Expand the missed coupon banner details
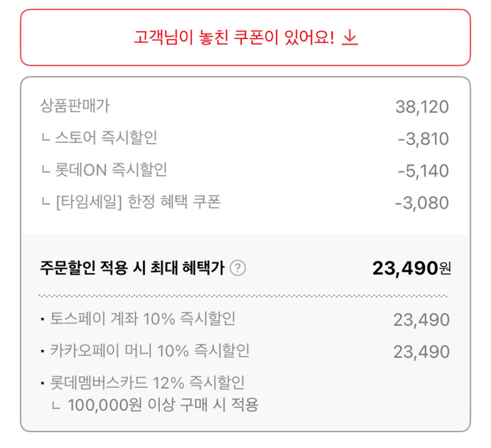The image size is (491, 448). [x=245, y=38]
